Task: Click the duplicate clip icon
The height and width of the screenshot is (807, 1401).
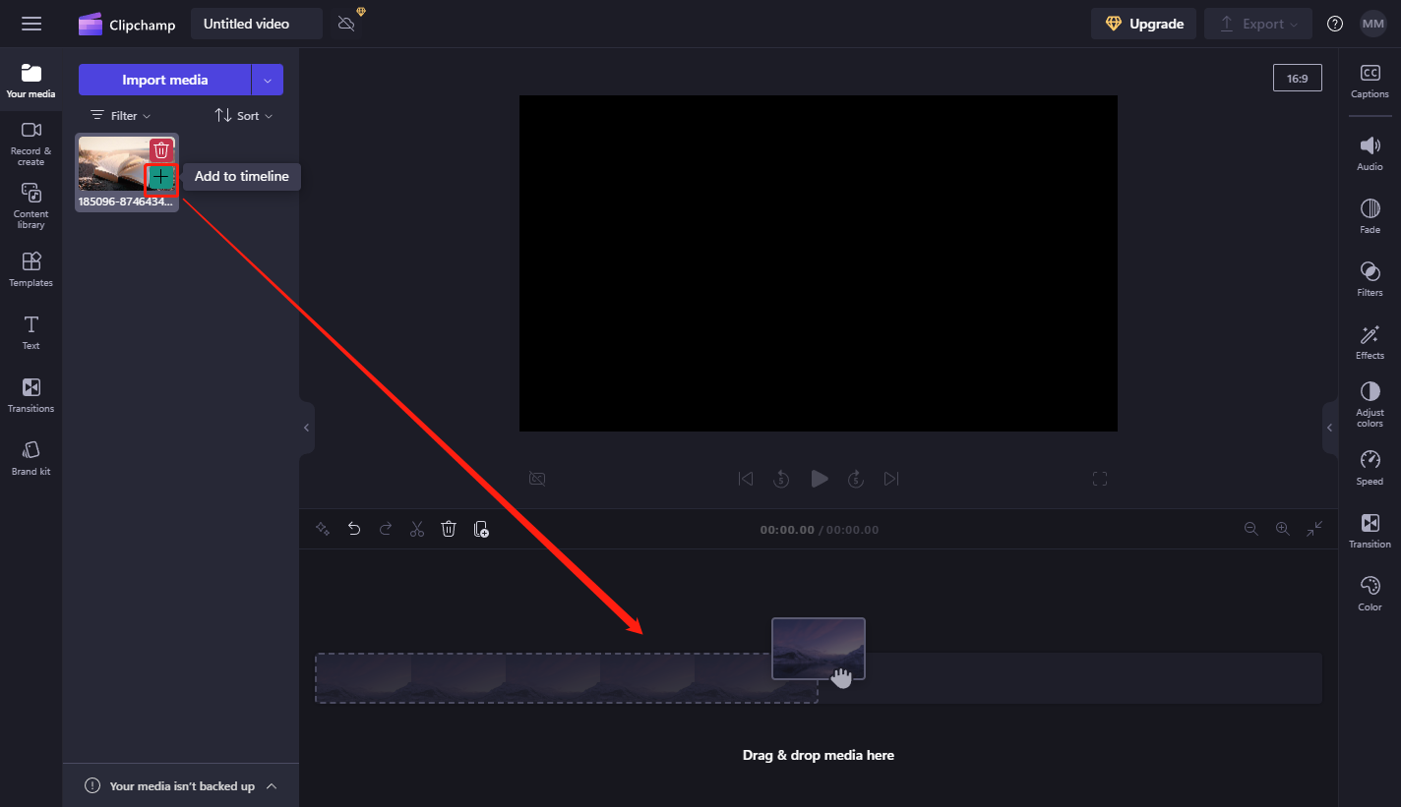Action: coord(481,529)
